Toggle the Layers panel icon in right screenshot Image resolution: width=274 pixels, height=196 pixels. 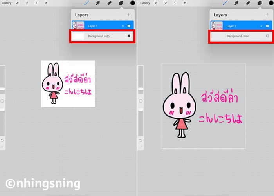pos(260,3)
